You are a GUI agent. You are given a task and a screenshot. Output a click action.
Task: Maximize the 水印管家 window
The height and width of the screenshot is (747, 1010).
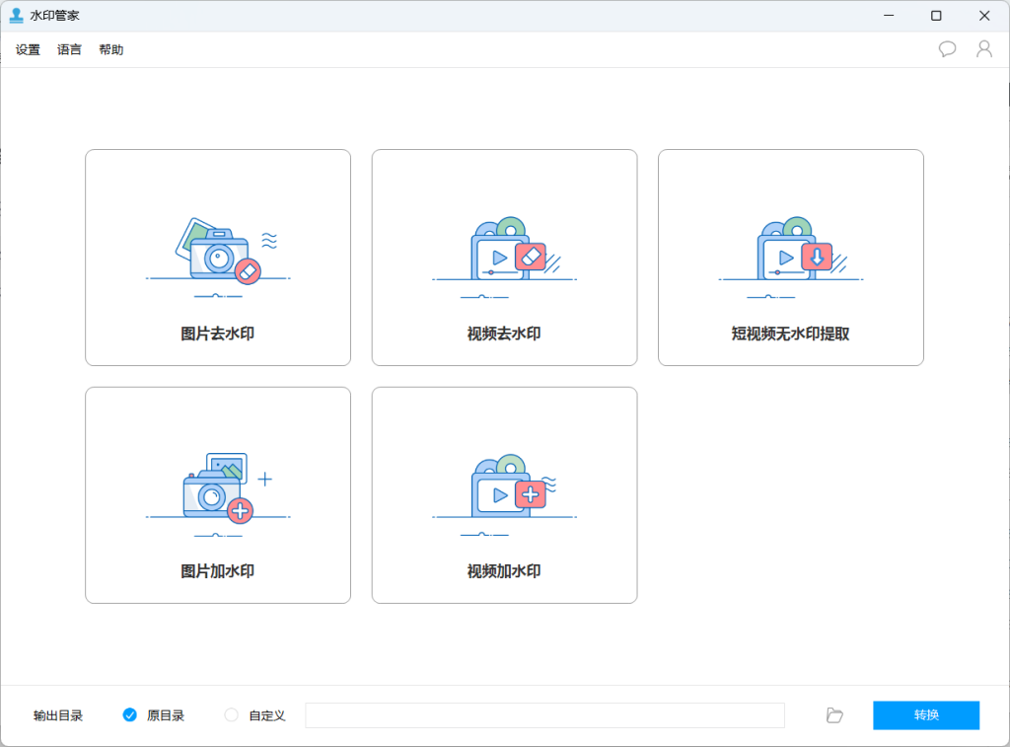coord(936,16)
